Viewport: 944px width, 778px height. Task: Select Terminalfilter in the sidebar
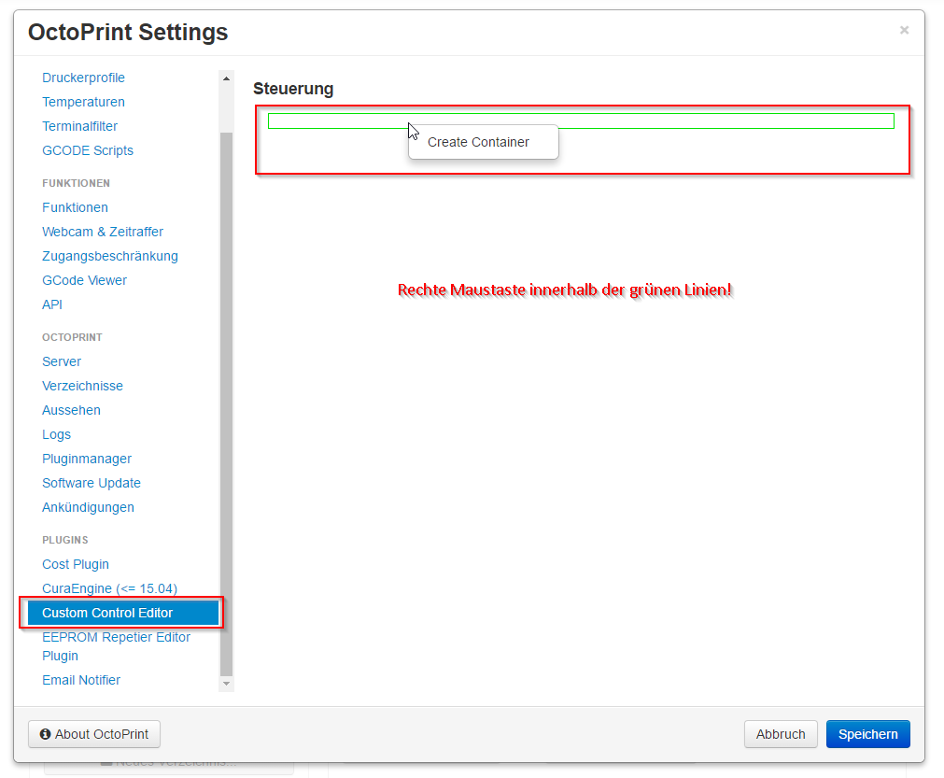point(79,126)
